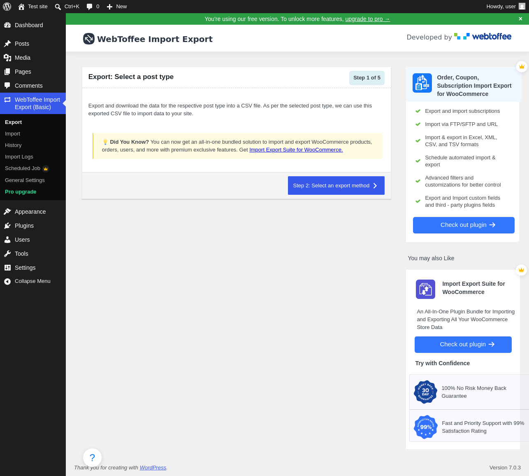Viewport: 529px width, 476px height.
Task: Click the Schedule automated import & export feature
Action: 460,161
